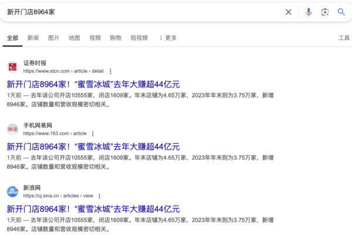Switch to the 图片 tab
Viewport: 352px width, 235px height.
pyautogui.click(x=53, y=38)
